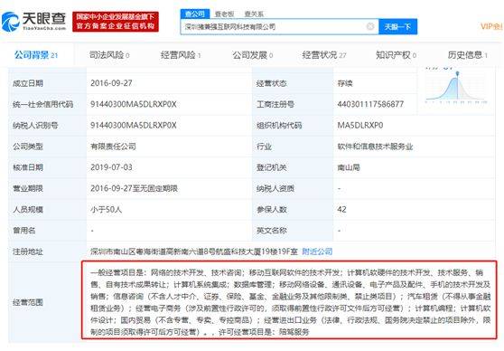
Task: Click the VIP会员 link
Action: point(491,26)
